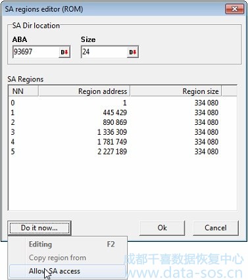This screenshot has width=248, height=280.
Task: Select NN cell numbered 2
Action: pos(12,122)
